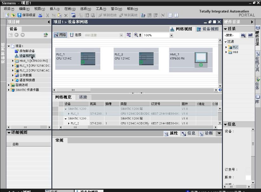Switch to 网络视图 tab
Image resolution: width=261 pixels, height=192 pixels.
[x=181, y=29]
